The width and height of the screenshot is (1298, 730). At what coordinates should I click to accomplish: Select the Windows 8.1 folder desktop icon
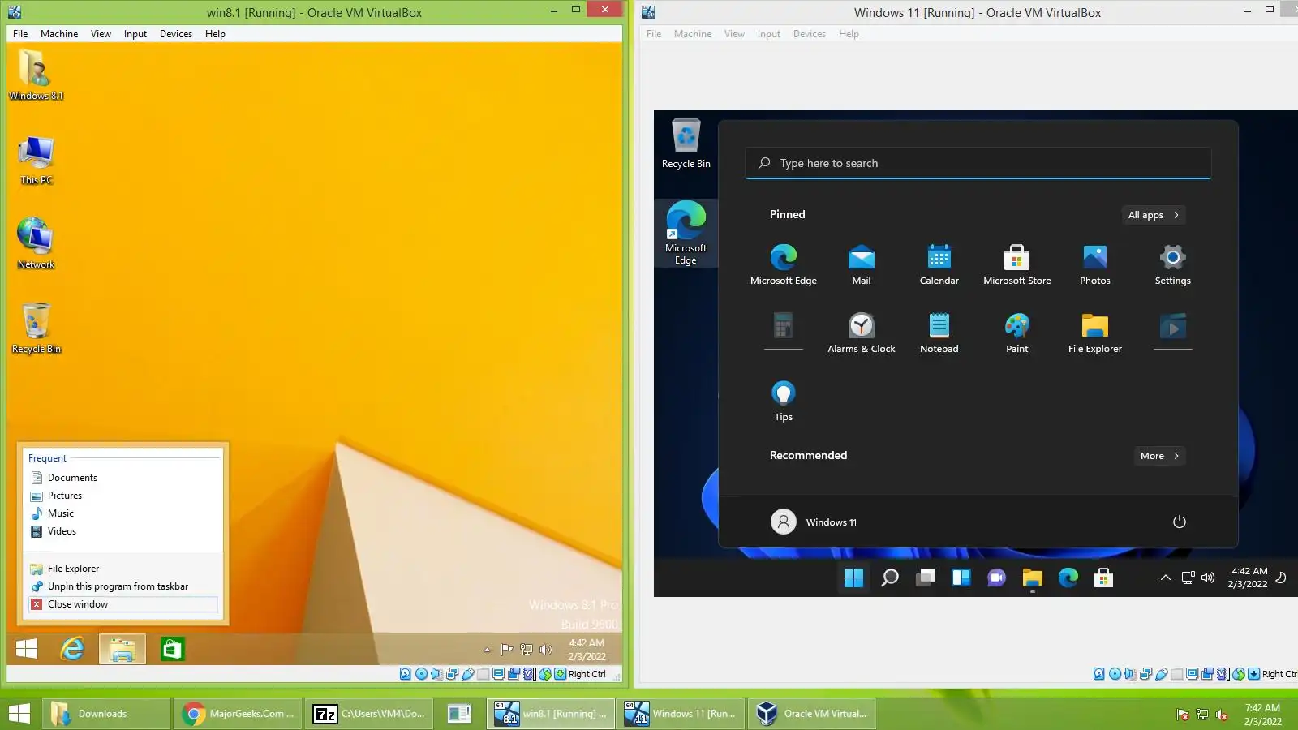point(37,75)
